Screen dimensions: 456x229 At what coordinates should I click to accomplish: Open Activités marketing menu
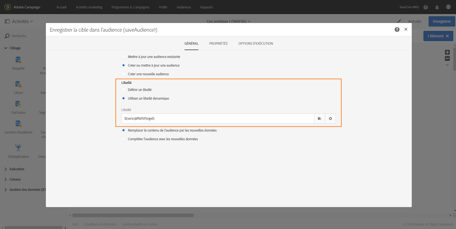(89, 7)
